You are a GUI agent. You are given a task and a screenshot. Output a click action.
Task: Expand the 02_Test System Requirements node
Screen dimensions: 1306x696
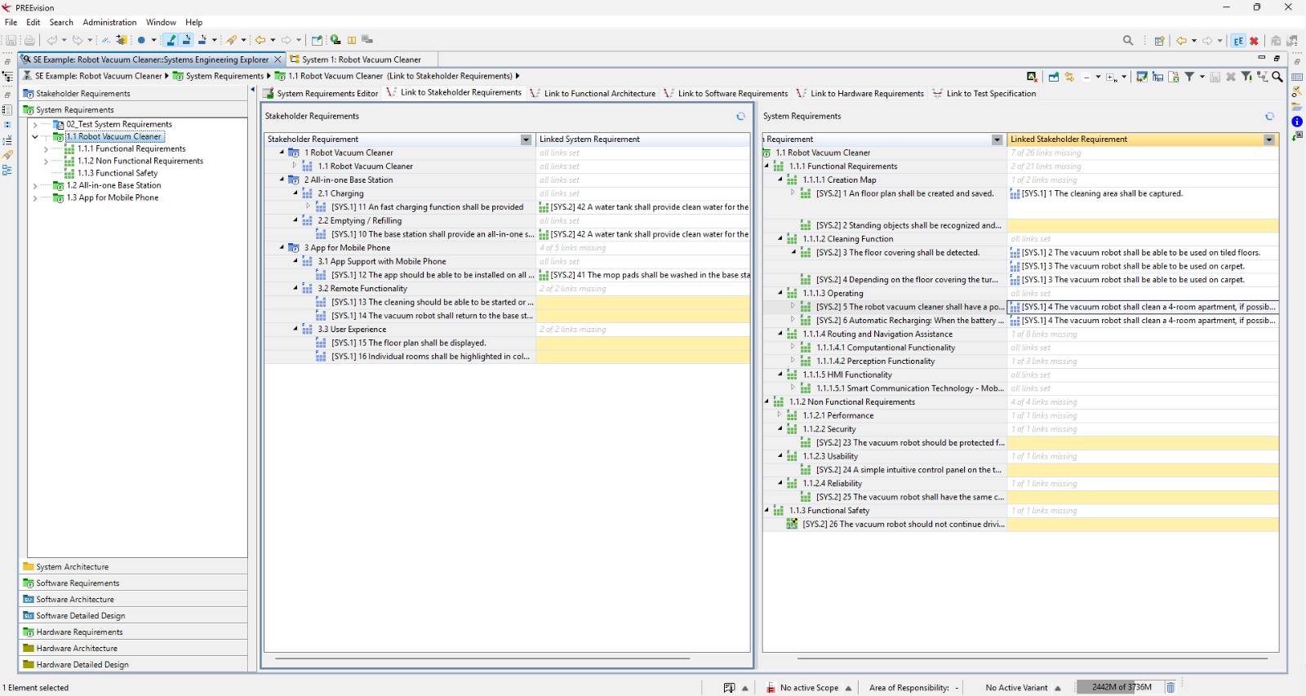pos(35,125)
